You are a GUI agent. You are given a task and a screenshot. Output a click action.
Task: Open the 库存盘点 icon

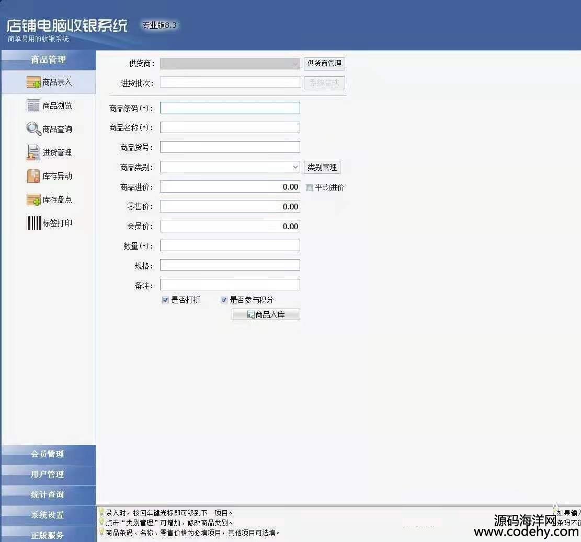point(33,199)
